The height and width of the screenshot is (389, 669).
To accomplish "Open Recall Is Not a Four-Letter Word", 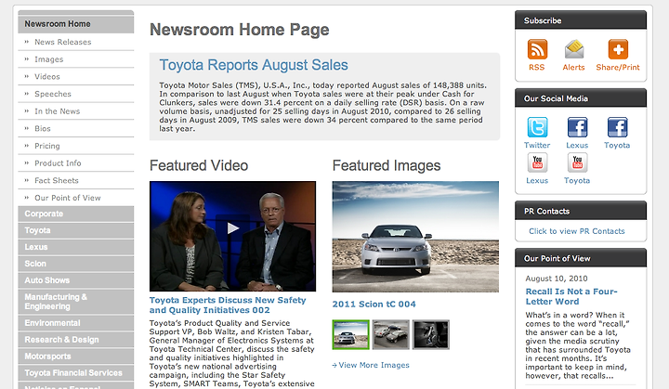I will pos(571,296).
